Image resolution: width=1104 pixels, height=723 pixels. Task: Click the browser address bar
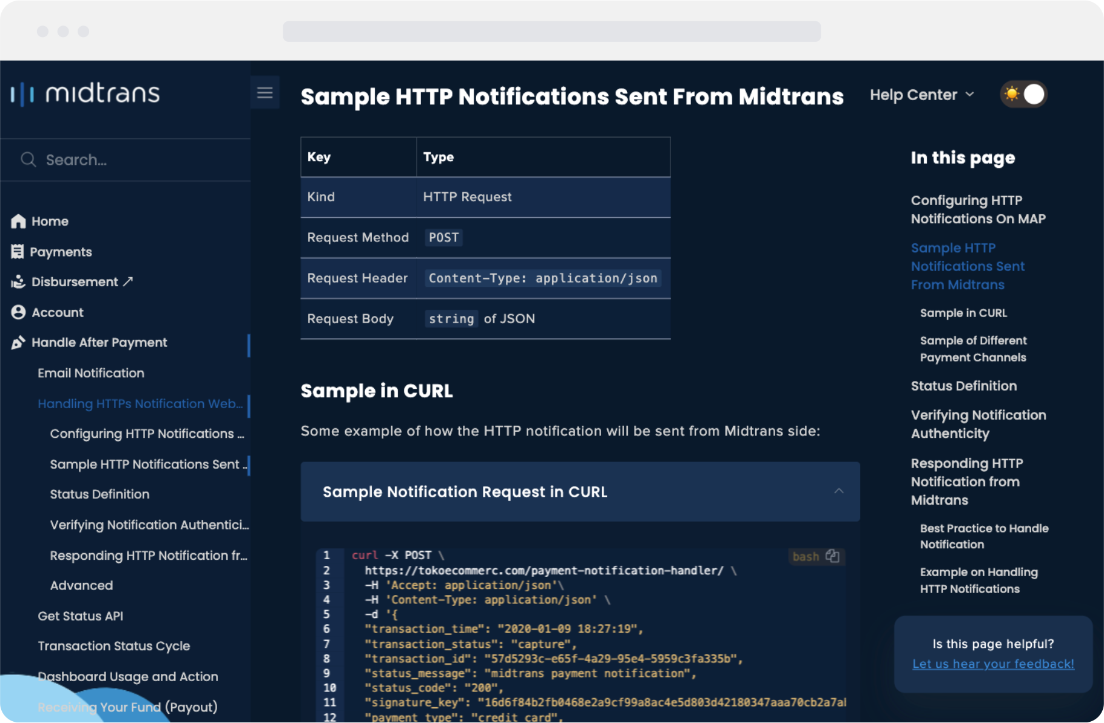pos(551,32)
